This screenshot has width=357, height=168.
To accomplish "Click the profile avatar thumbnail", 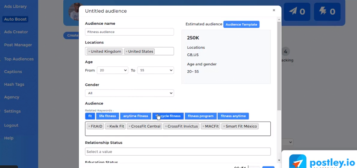I will pyautogui.click(x=74, y=12).
